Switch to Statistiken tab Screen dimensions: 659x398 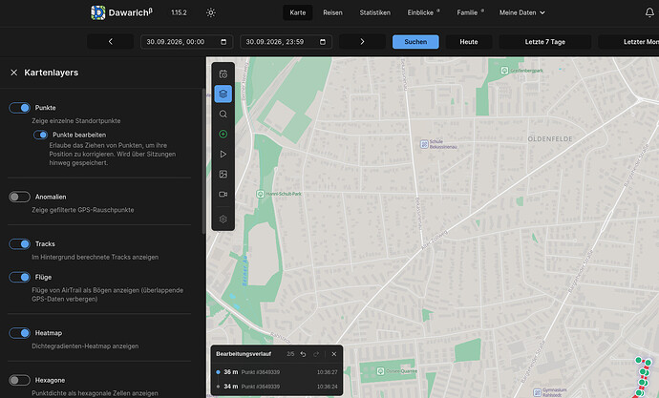[375, 12]
